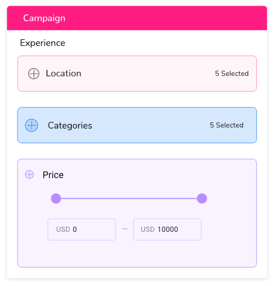The height and width of the screenshot is (286, 274).
Task: Focus the maximum price field showing USD 10000
Action: [167, 229]
